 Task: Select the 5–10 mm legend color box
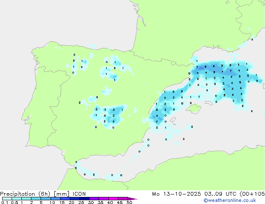pos(46,199)
